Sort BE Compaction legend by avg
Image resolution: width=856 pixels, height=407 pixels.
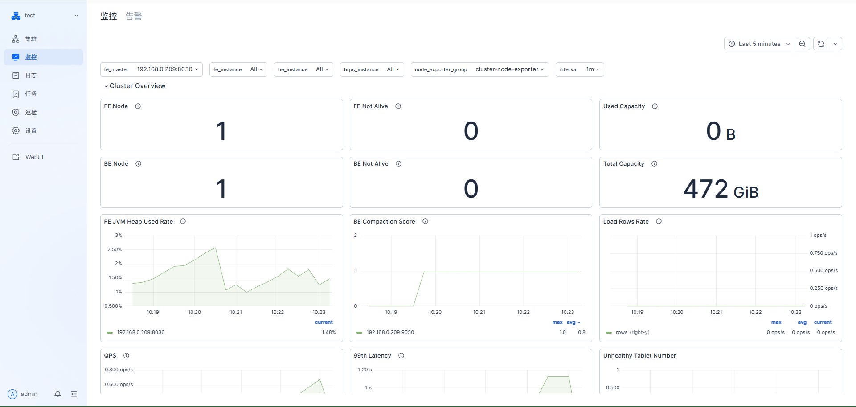(x=571, y=322)
